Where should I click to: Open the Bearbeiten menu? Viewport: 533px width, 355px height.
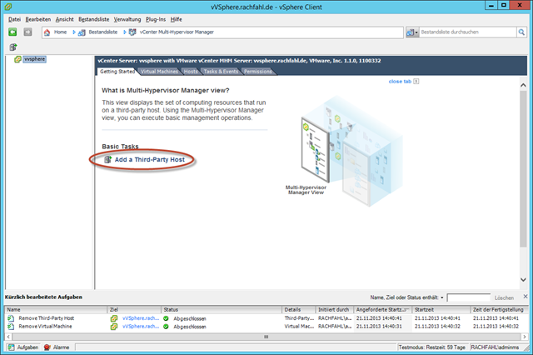point(38,19)
